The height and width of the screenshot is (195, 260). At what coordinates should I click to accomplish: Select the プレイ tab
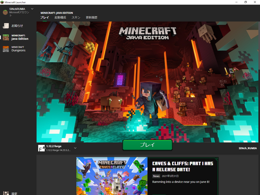click(x=45, y=17)
